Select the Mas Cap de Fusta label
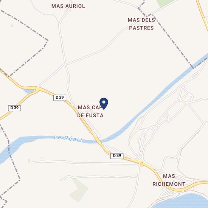This screenshot has height=208, width=208. click(x=90, y=112)
